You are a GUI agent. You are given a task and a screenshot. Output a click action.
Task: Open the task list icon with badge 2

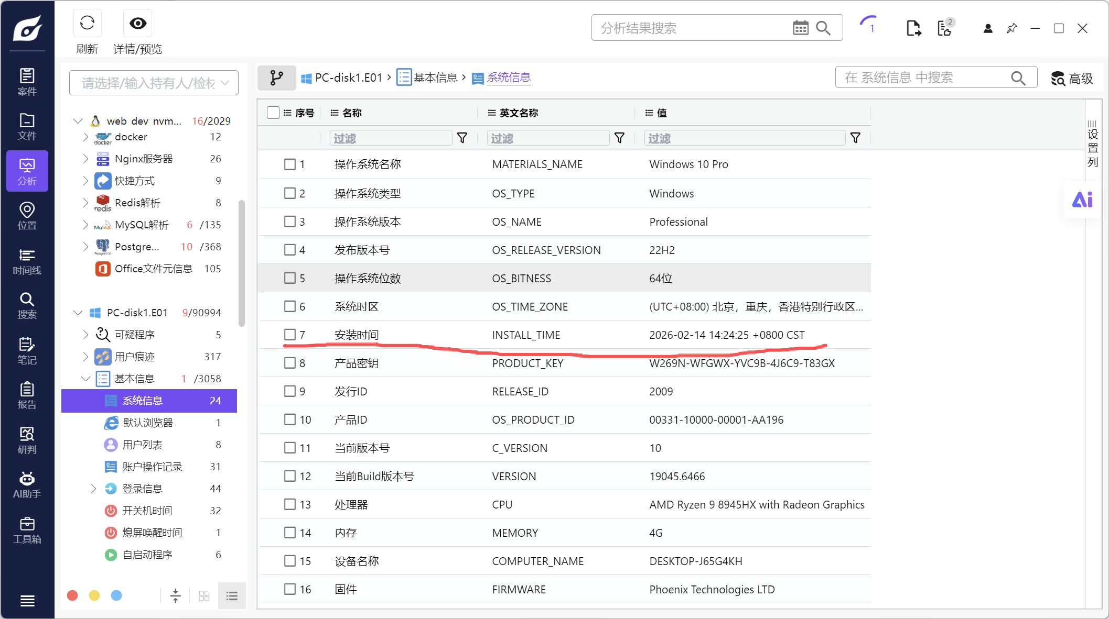[x=946, y=27]
